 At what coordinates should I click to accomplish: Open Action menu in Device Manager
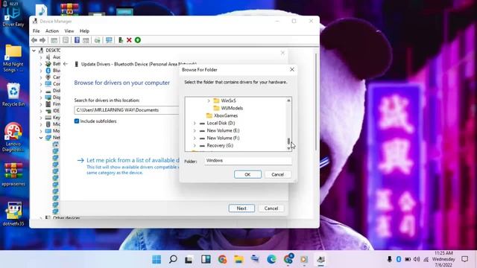pyautogui.click(x=52, y=31)
